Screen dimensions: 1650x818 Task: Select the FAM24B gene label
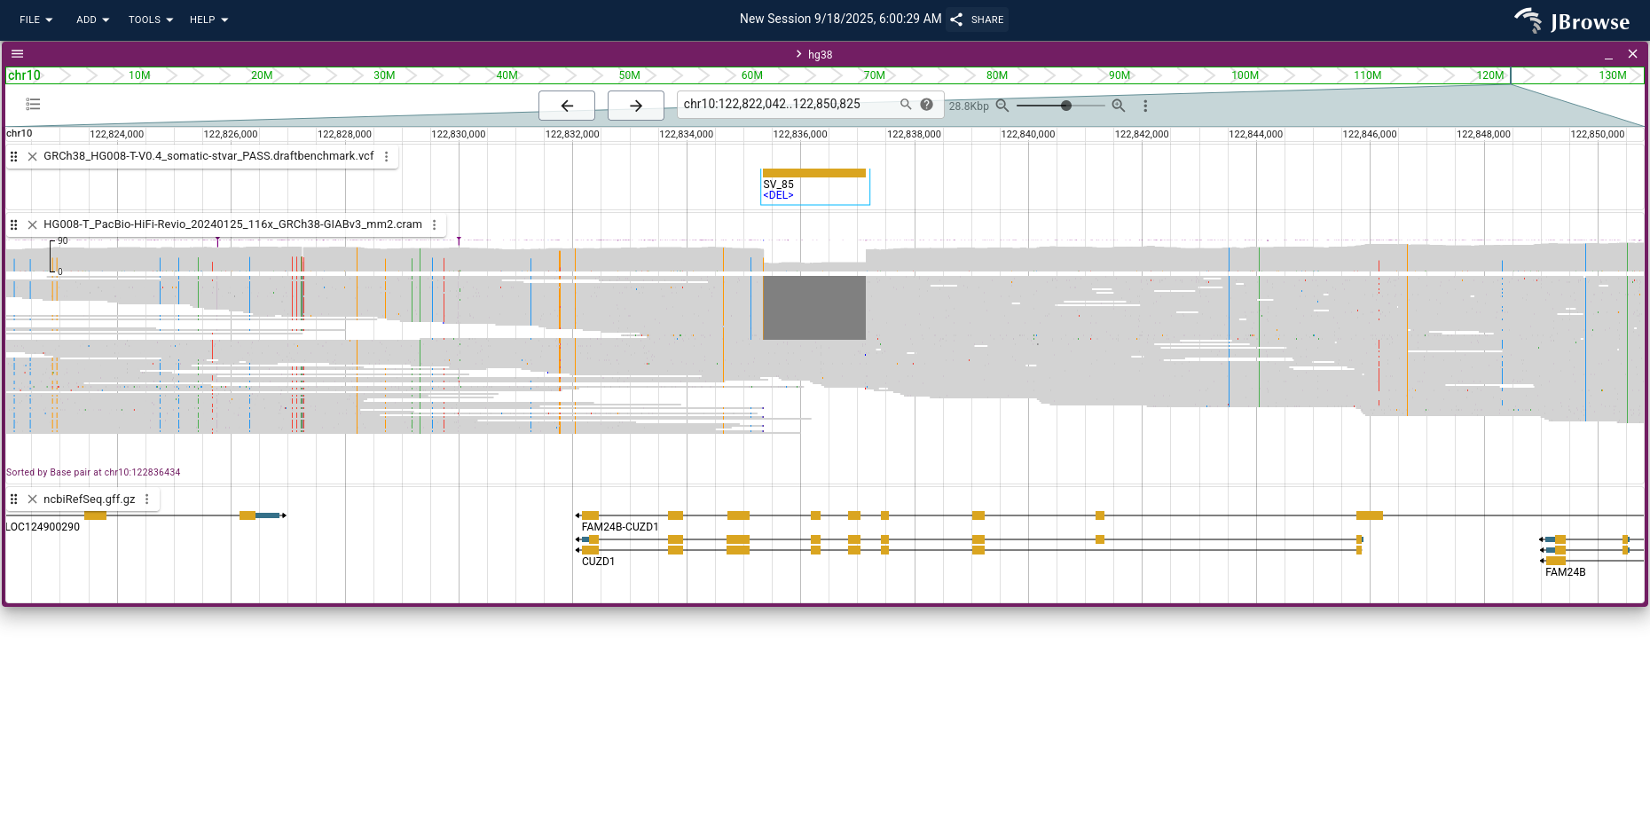(1565, 572)
